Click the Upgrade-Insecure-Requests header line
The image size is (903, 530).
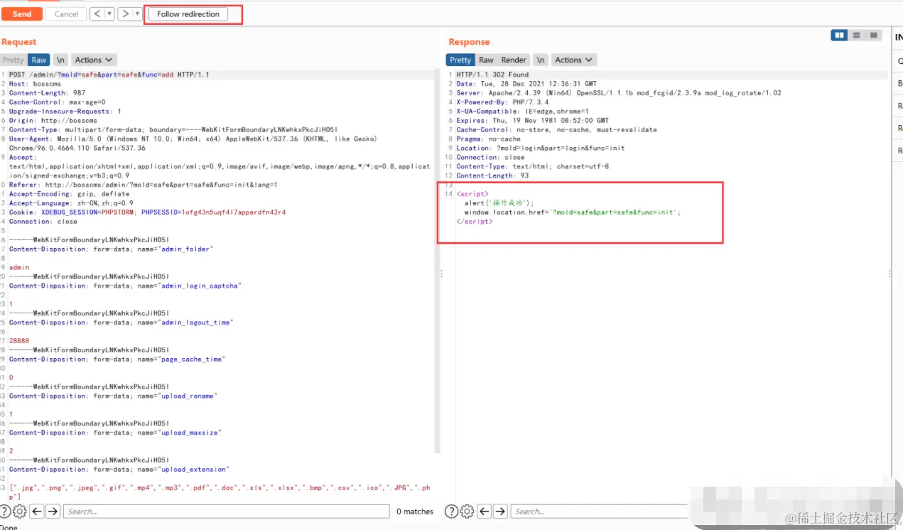click(x=65, y=112)
